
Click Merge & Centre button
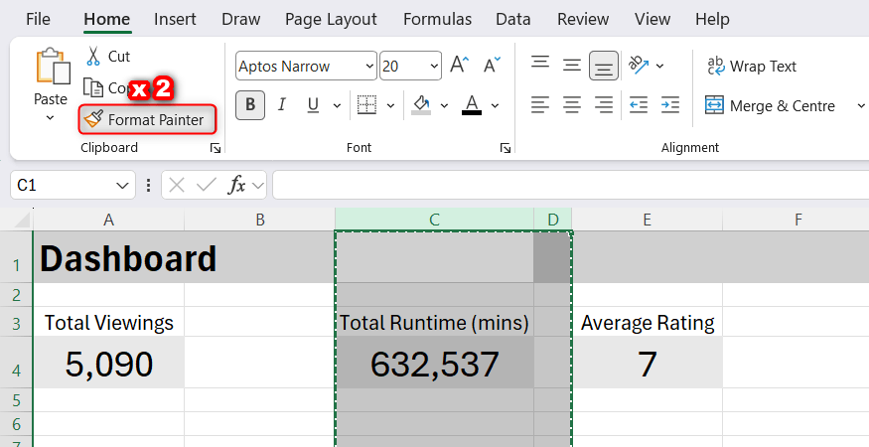(x=770, y=105)
